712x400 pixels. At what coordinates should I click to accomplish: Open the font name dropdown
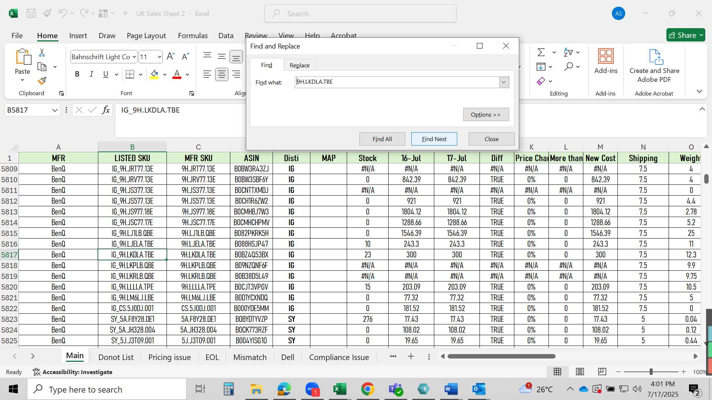coord(134,57)
